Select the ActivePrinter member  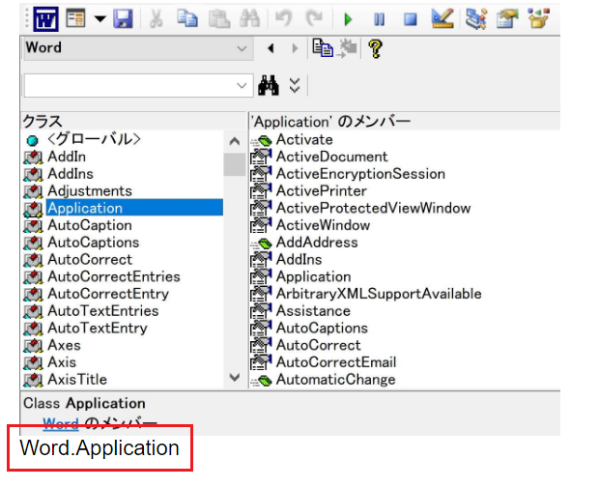322,191
